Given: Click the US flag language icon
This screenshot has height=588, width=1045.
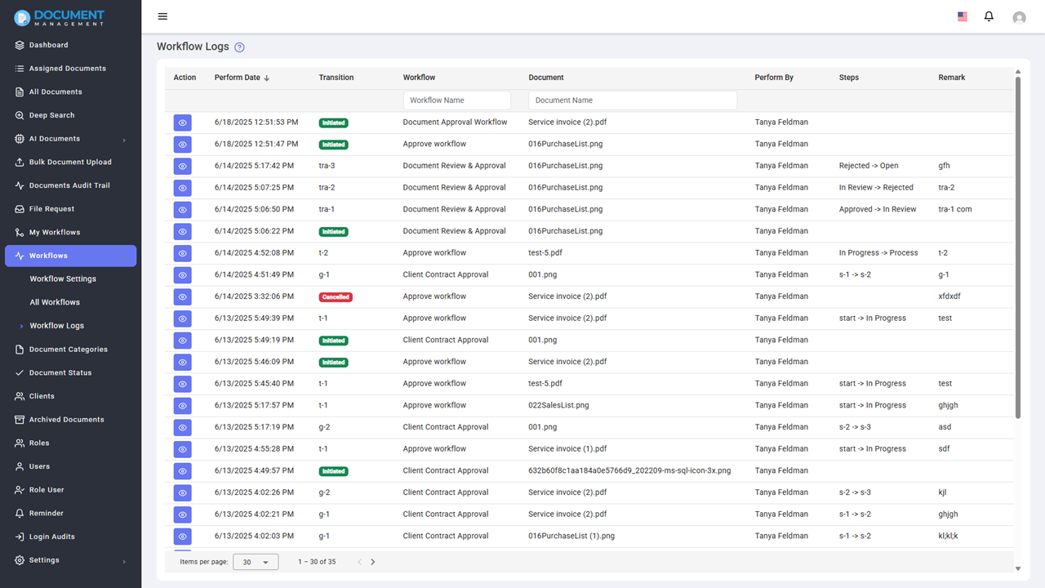Looking at the screenshot, I should point(963,16).
